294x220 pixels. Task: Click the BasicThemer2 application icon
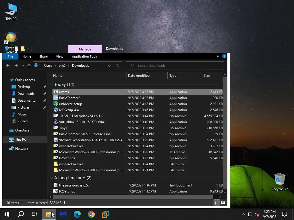56,98
